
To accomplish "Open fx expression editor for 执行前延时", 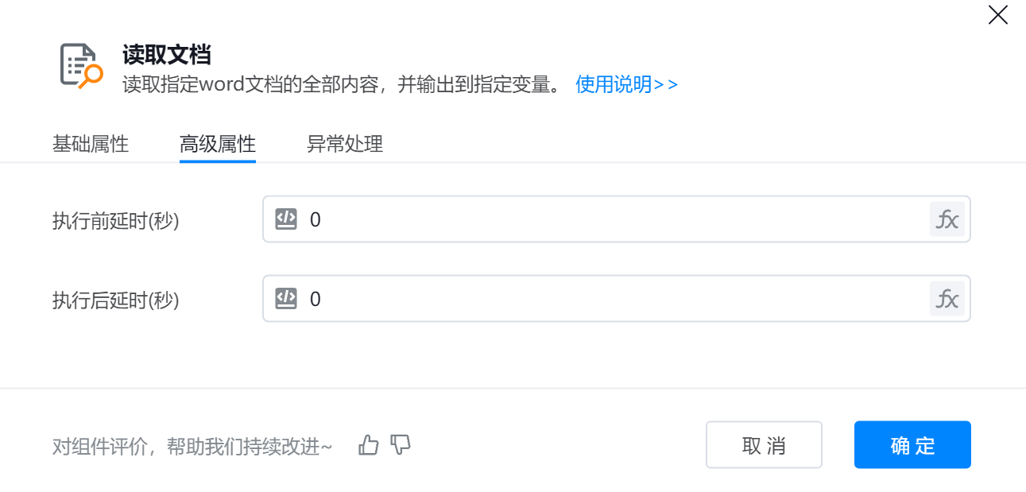I will pyautogui.click(x=947, y=219).
